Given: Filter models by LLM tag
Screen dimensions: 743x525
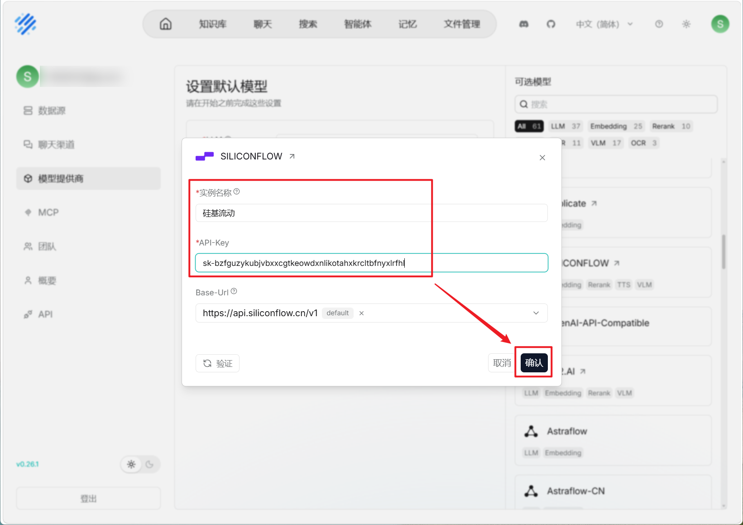Looking at the screenshot, I should pos(565,126).
